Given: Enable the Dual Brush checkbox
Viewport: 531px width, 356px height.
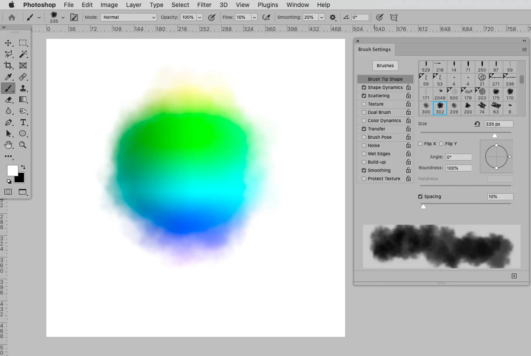Looking at the screenshot, I should pyautogui.click(x=364, y=113).
